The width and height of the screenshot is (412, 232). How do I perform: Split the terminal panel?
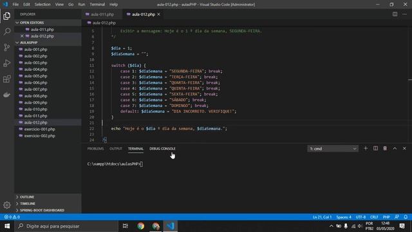point(375,148)
